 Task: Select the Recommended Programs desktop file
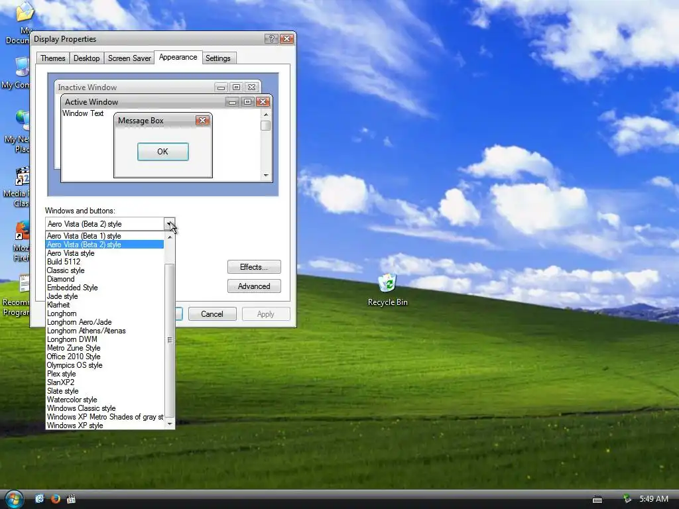(x=17, y=296)
